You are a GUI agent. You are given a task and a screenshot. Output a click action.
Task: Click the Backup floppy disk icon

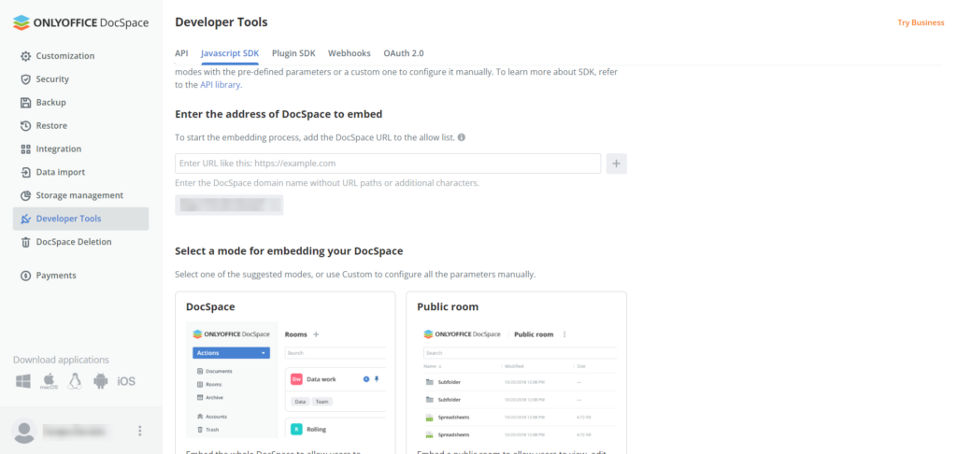coord(25,103)
